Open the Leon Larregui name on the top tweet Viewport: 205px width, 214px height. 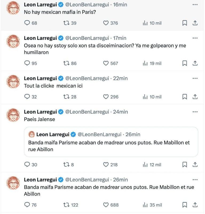point(40,5)
